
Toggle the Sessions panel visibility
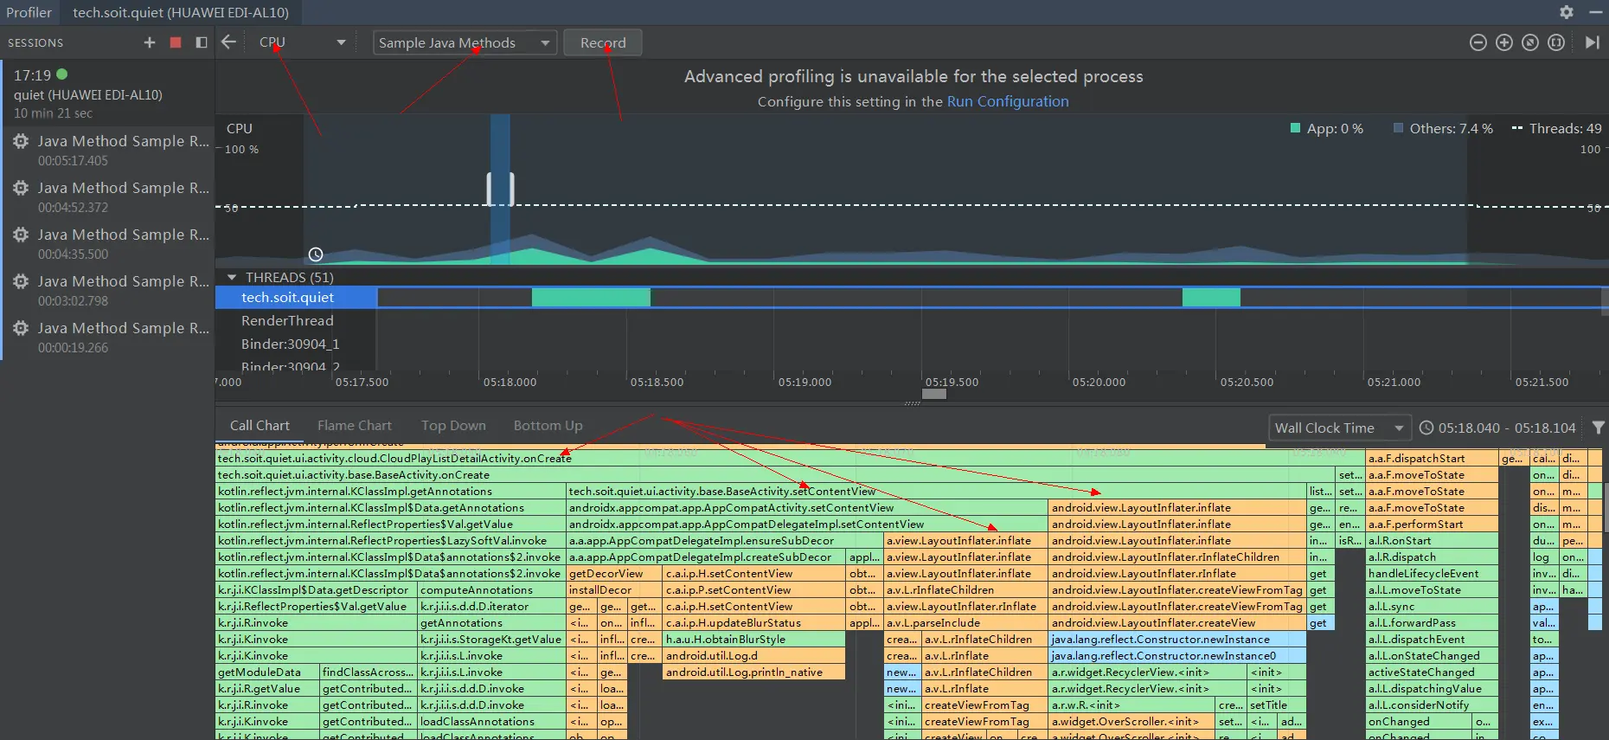coord(202,42)
